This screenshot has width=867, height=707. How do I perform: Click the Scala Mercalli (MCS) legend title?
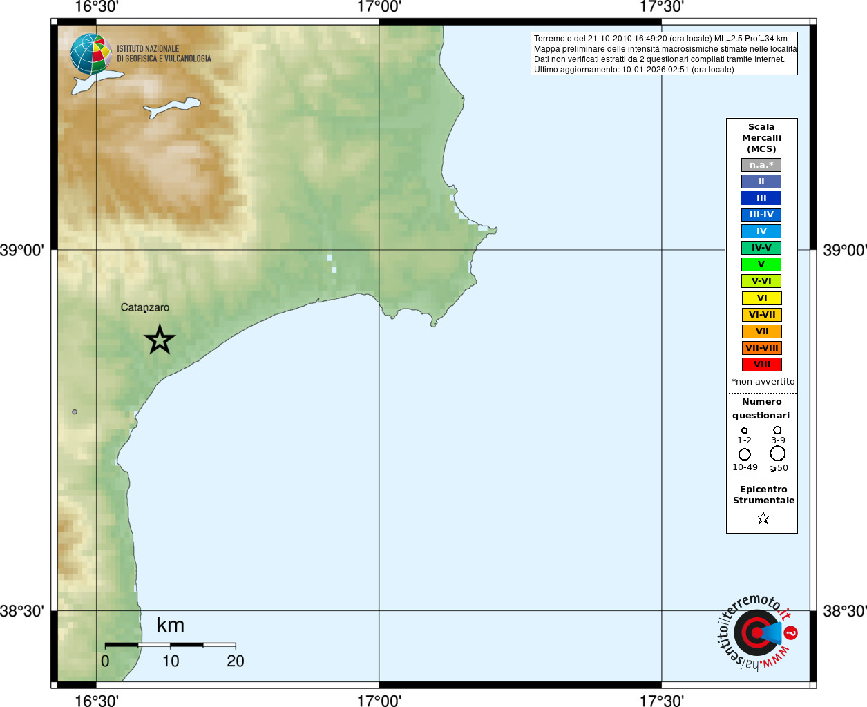click(x=761, y=138)
